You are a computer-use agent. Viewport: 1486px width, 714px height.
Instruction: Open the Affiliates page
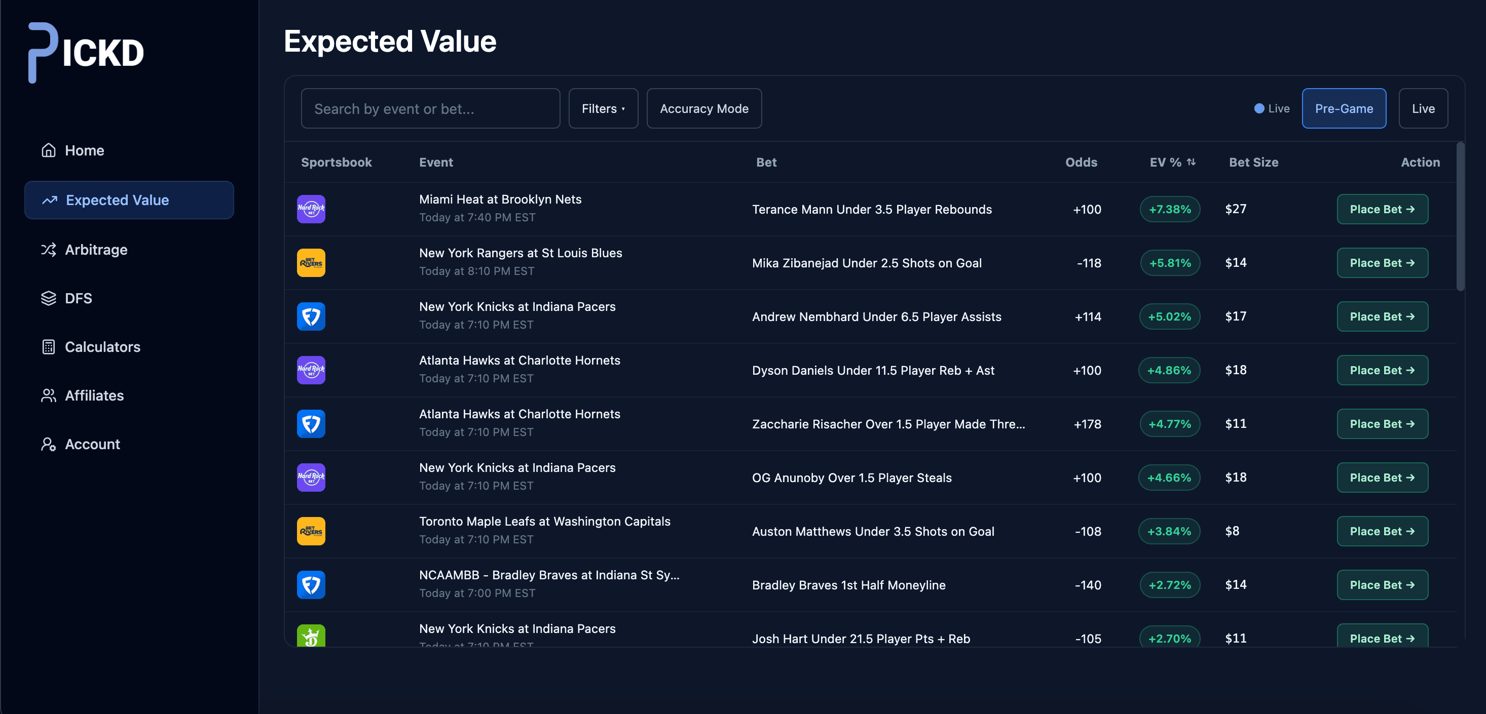coord(94,395)
